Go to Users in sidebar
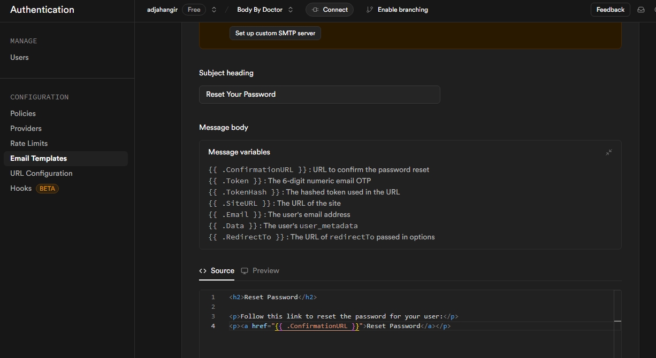This screenshot has height=358, width=656. click(x=19, y=57)
